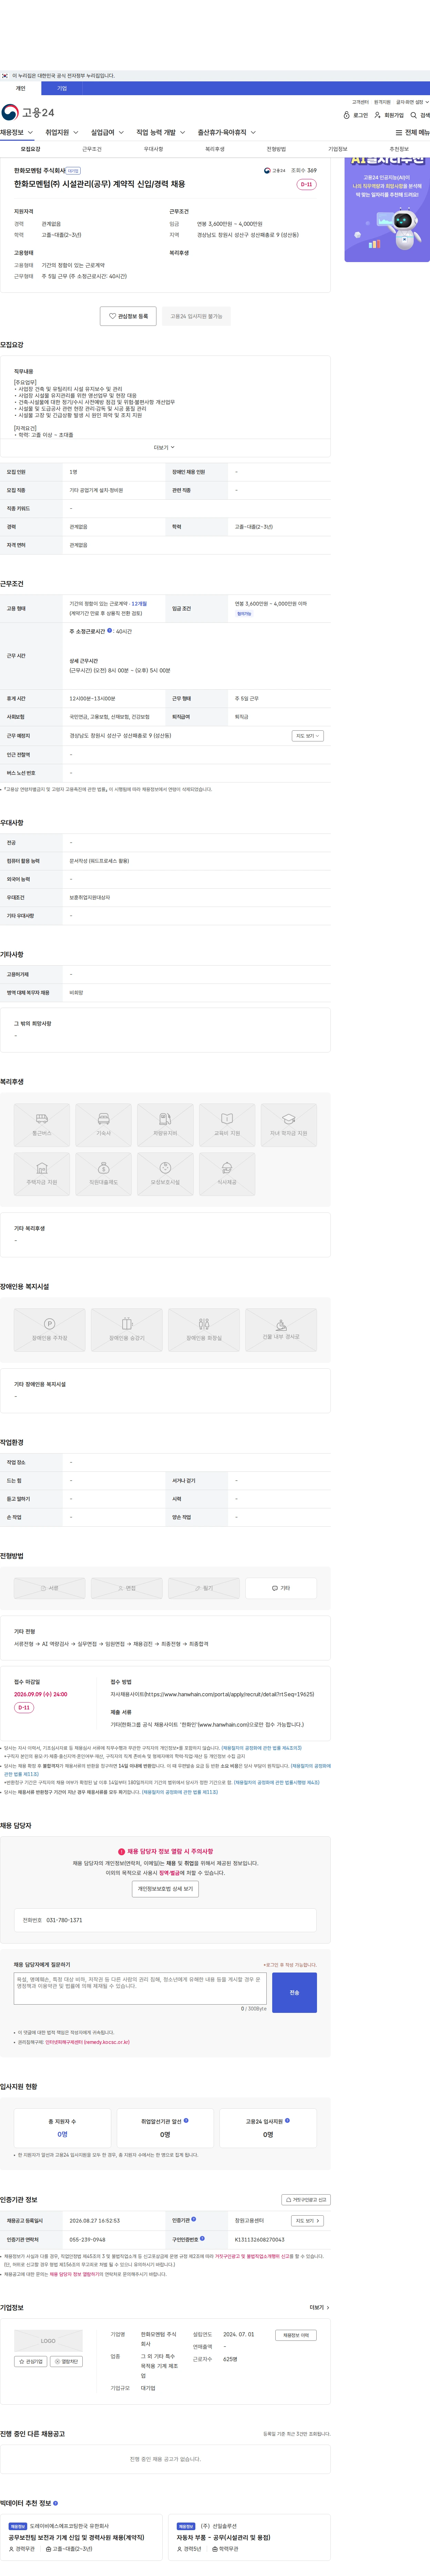The width and height of the screenshot is (430, 2576).
Task: Jump to the 기업정보 section tab
Action: point(338,149)
